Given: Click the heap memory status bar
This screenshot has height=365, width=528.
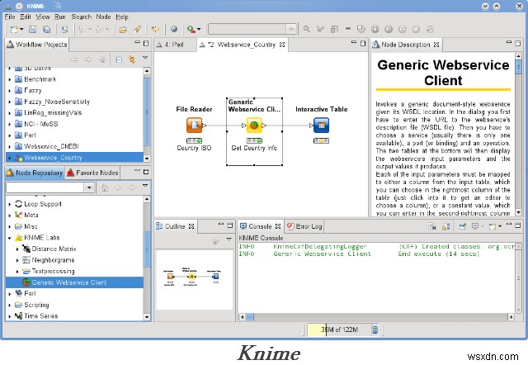Looking at the screenshot, I should [339, 329].
